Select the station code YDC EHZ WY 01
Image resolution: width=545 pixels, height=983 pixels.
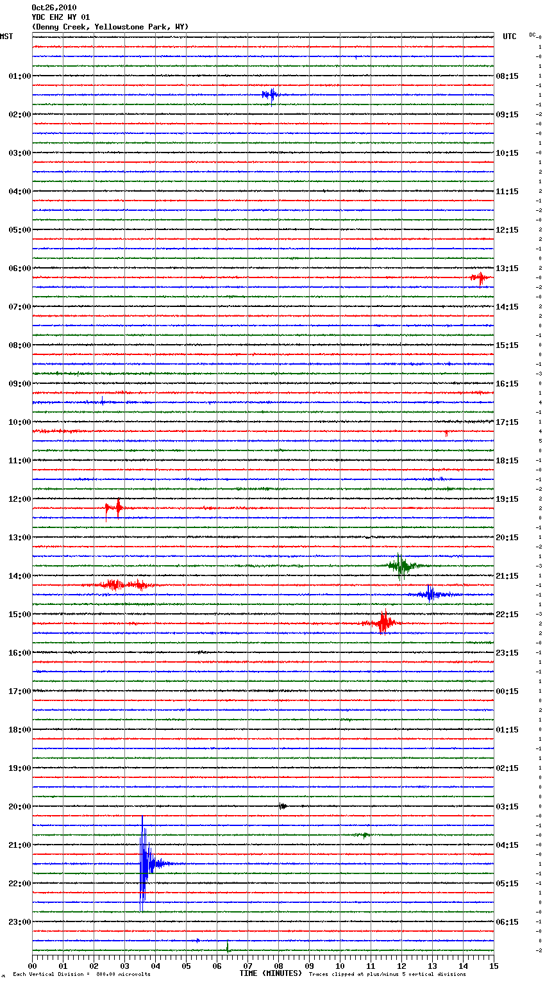tap(61, 17)
